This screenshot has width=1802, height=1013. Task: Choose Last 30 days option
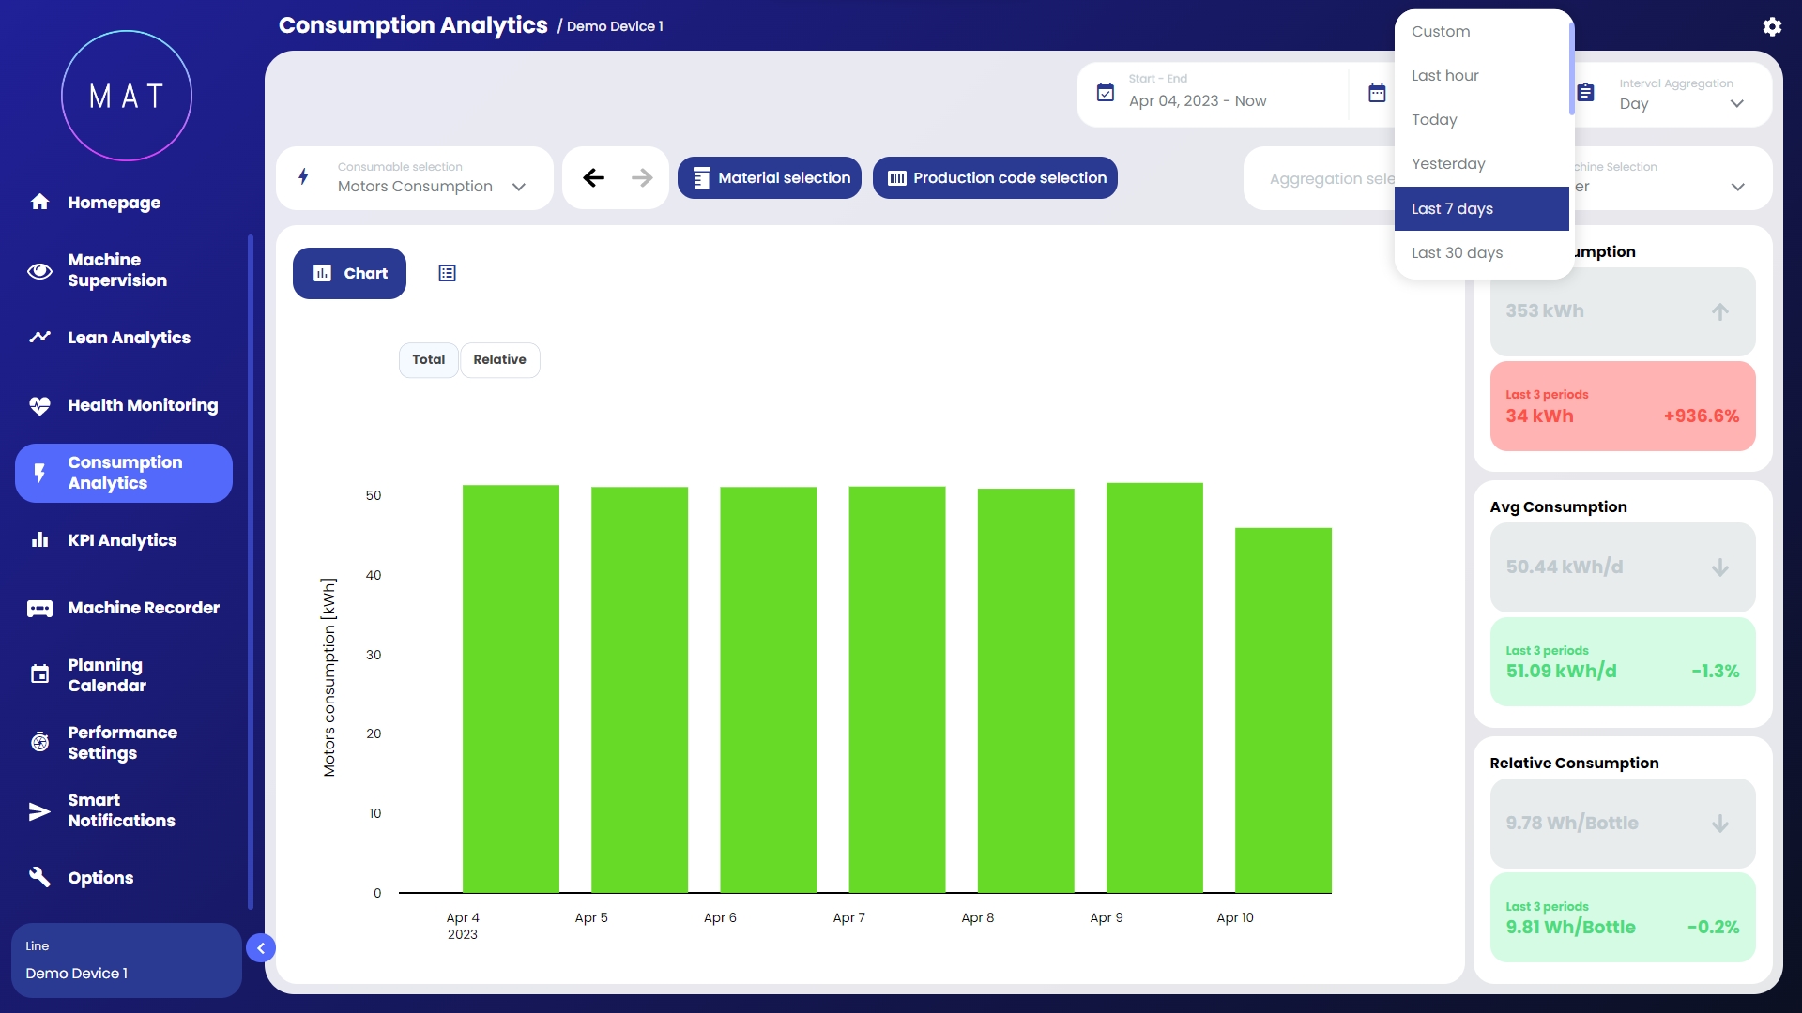[1457, 253]
